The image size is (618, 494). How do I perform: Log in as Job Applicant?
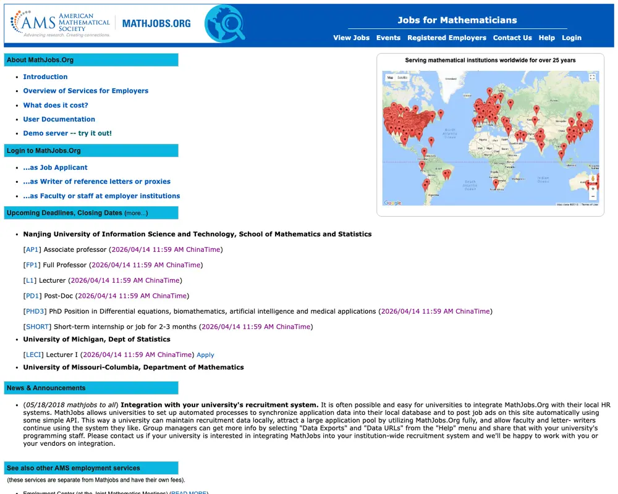[x=55, y=167]
